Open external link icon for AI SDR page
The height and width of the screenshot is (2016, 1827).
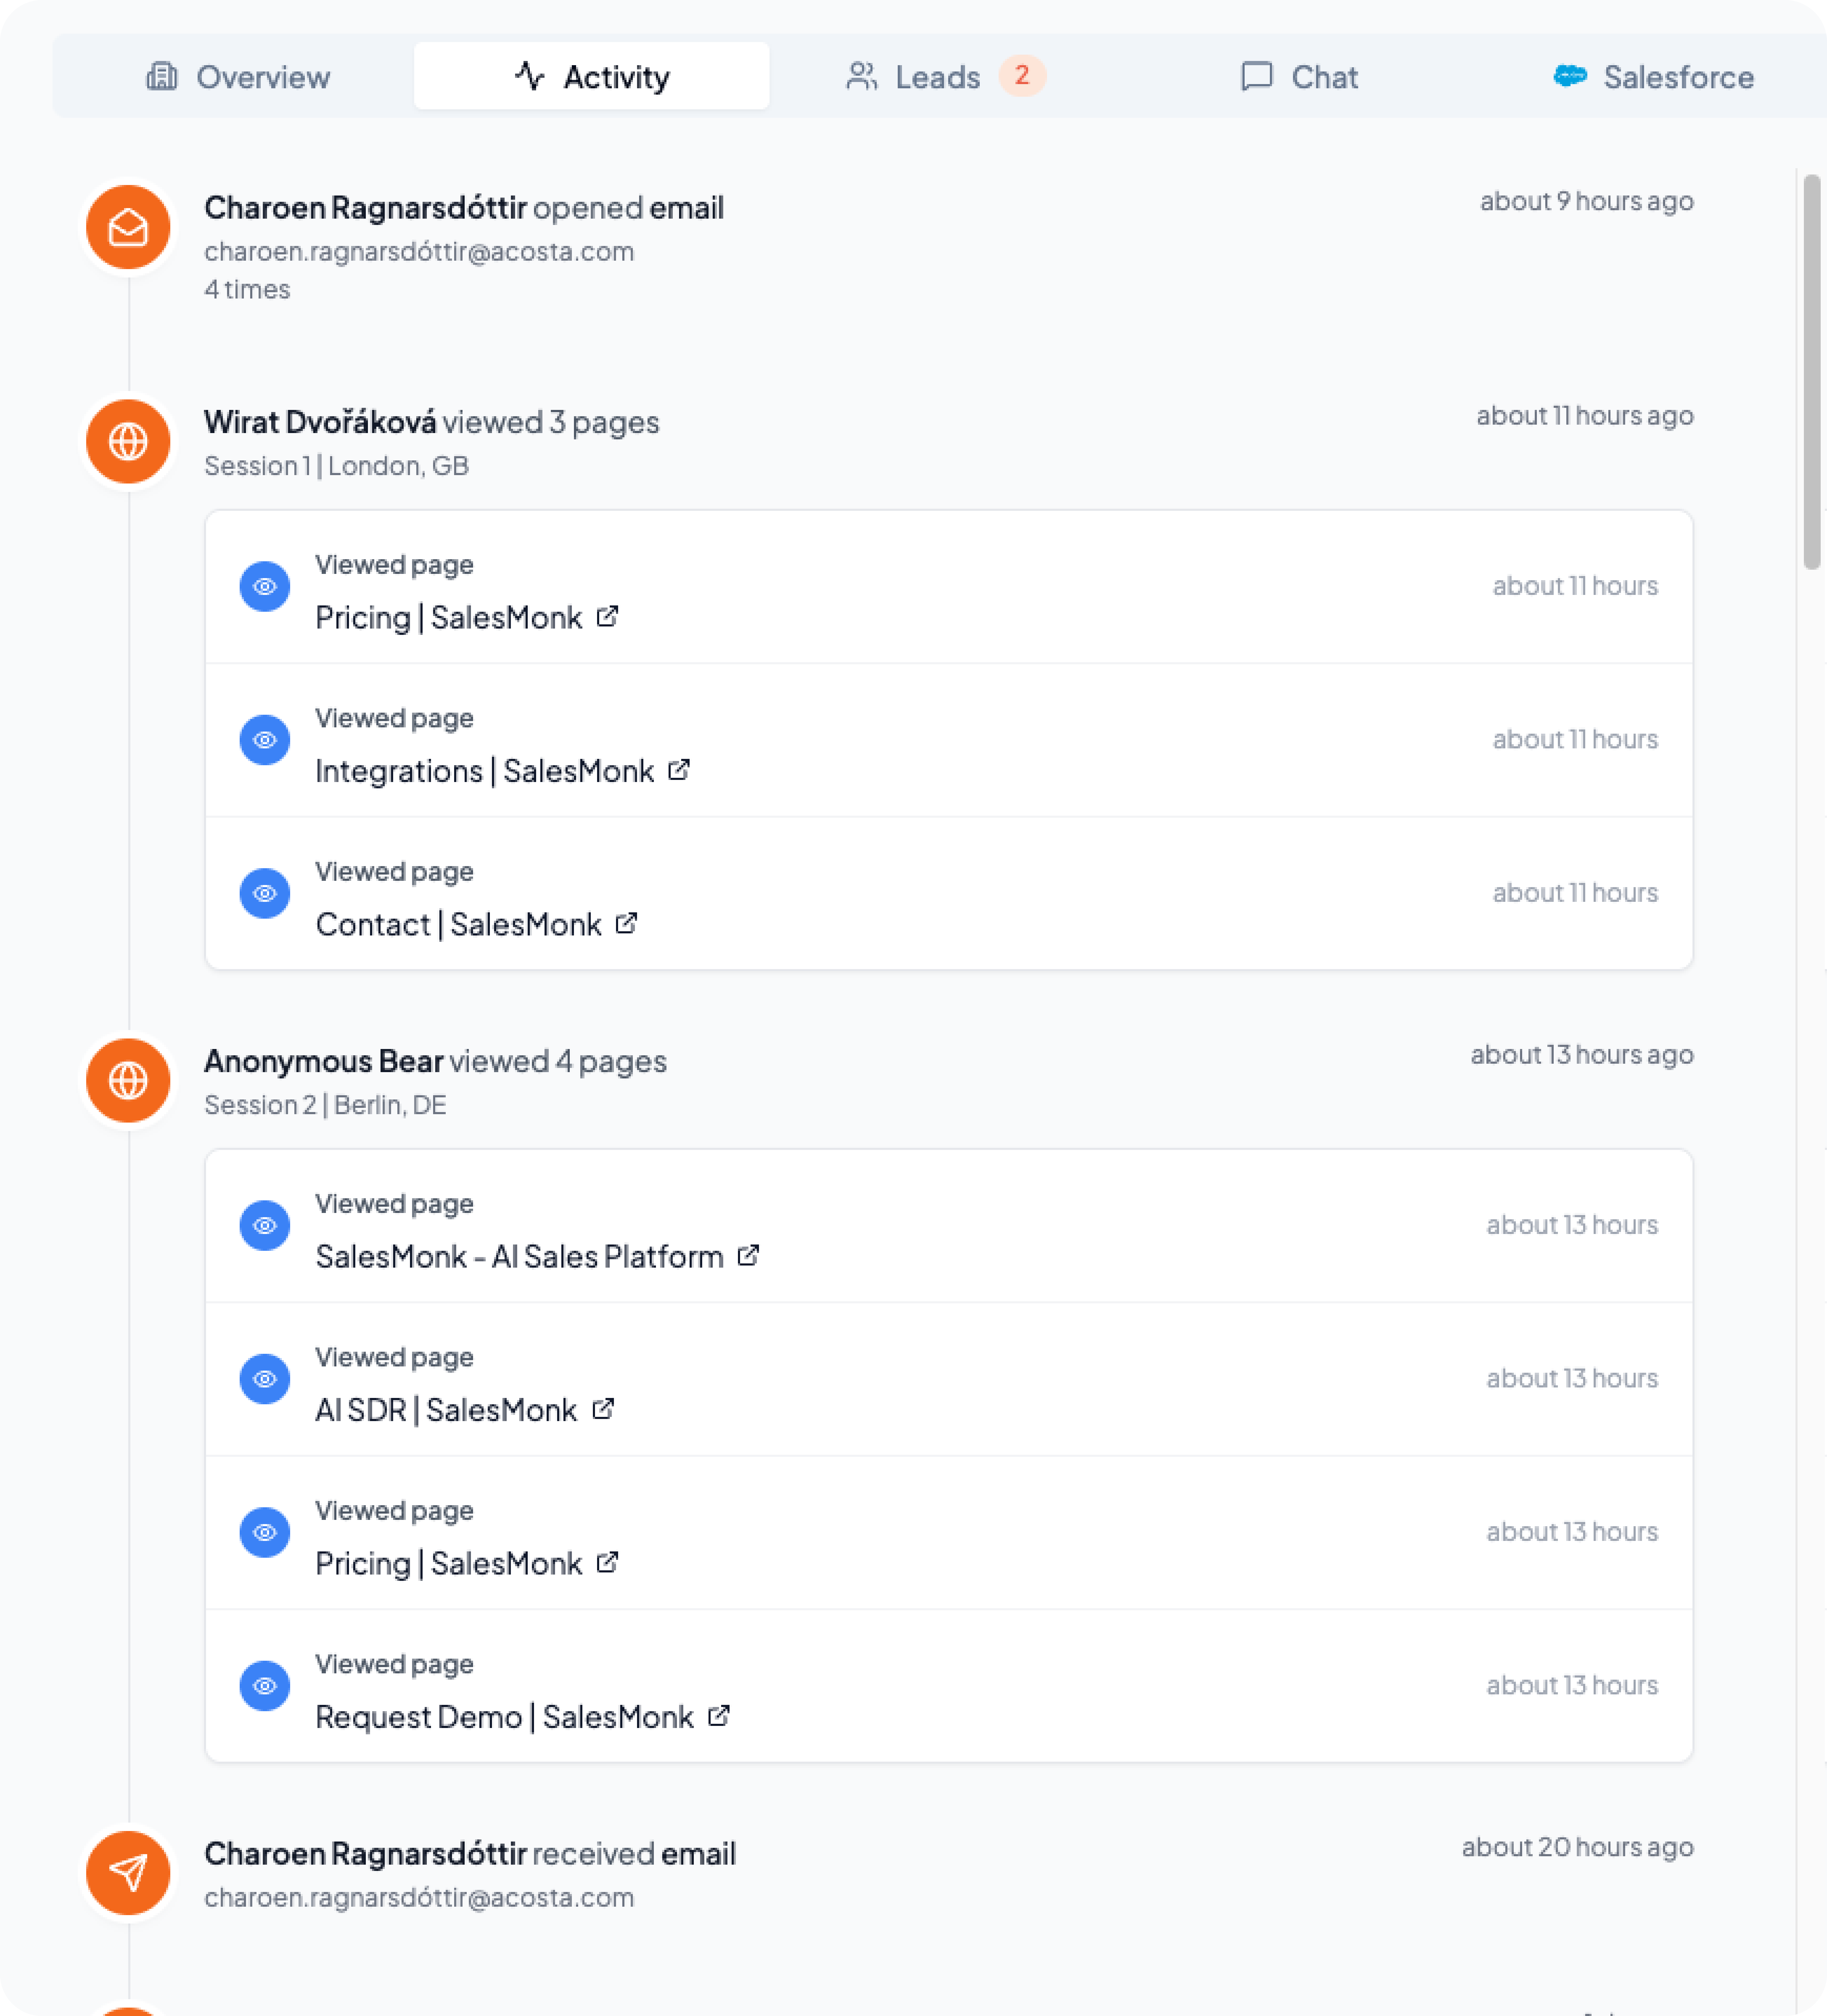[x=603, y=1409]
